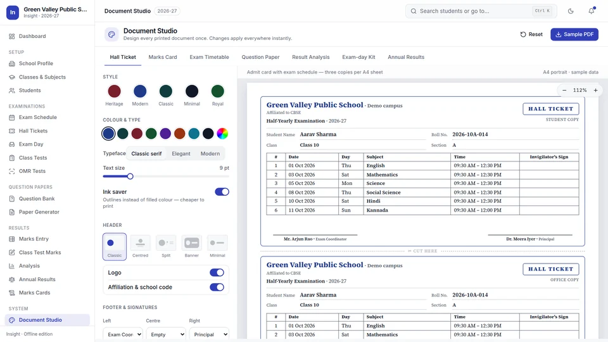The height and width of the screenshot is (342, 608).
Task: Select Banner header layout
Action: pyautogui.click(x=191, y=246)
